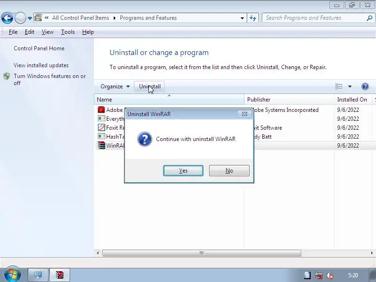The height and width of the screenshot is (282, 376).
Task: Click the question mark icon in dialog
Action: tap(145, 139)
